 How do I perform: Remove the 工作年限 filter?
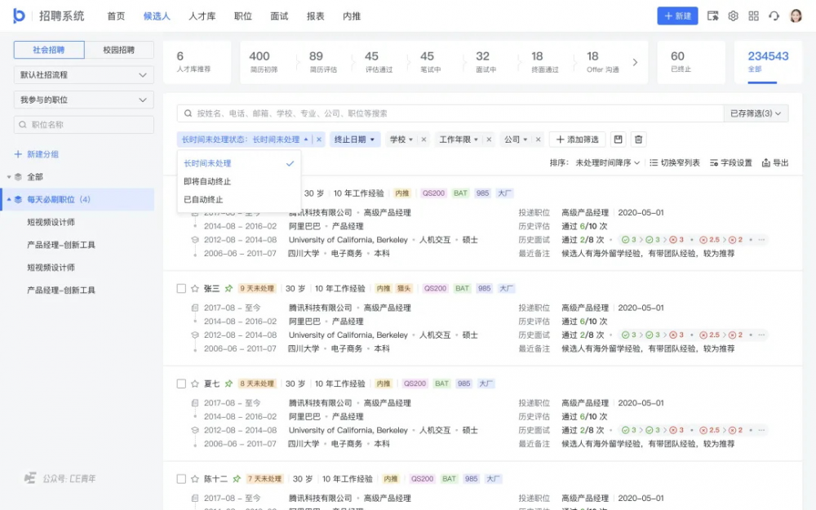[x=489, y=140]
